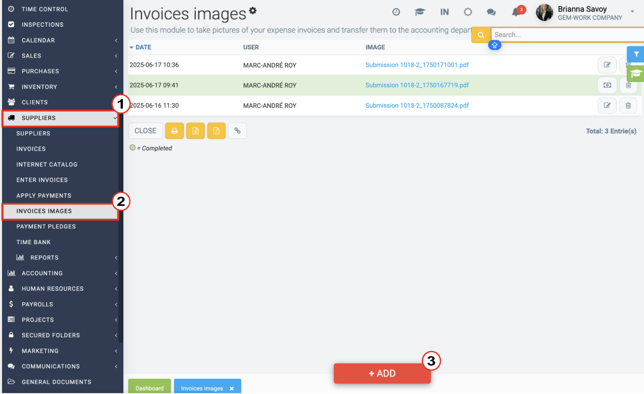Open the chat messages icon in header
Screen dimensions: 644x394
pyautogui.click(x=491, y=12)
